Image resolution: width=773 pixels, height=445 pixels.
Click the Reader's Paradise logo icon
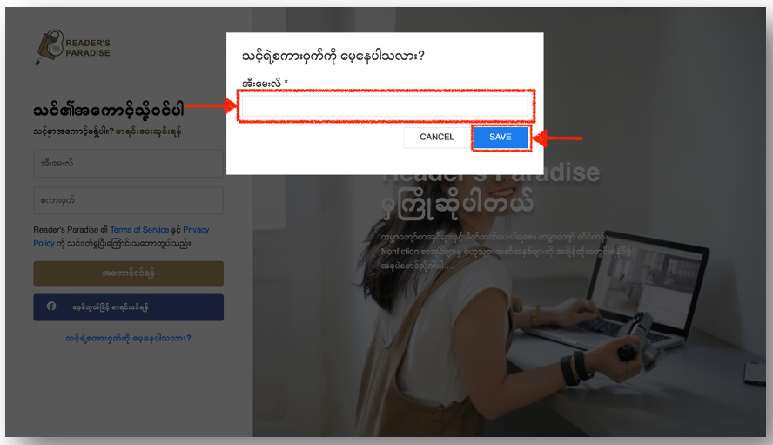point(49,47)
